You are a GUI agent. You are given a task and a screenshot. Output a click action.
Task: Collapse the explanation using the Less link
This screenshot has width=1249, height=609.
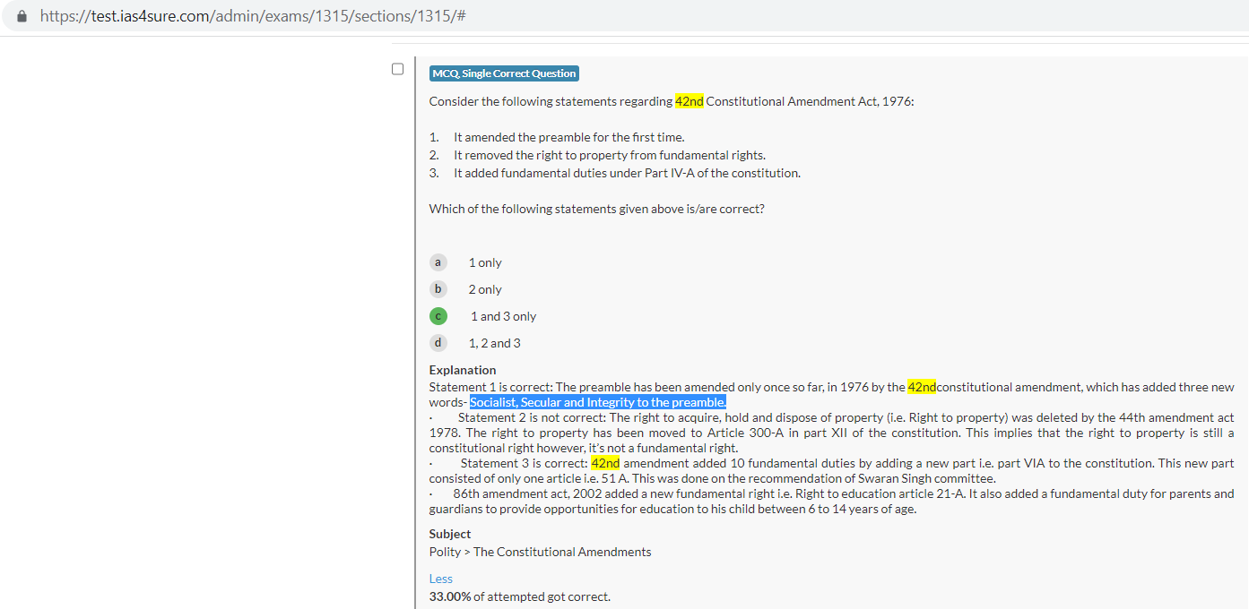pyautogui.click(x=440, y=579)
